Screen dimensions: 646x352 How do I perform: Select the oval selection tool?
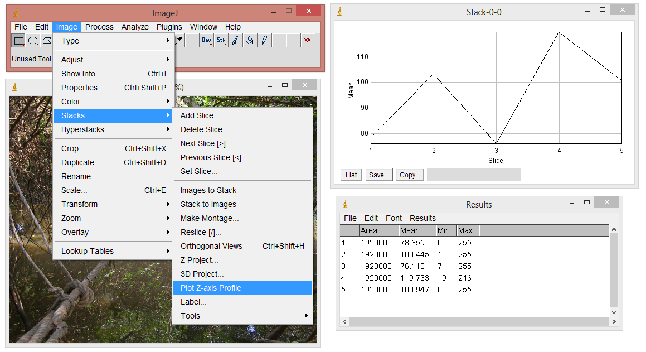(x=33, y=40)
